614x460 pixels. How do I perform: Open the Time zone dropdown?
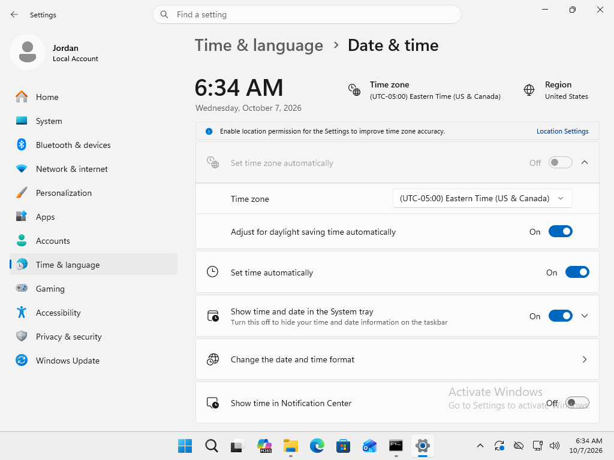coord(483,198)
